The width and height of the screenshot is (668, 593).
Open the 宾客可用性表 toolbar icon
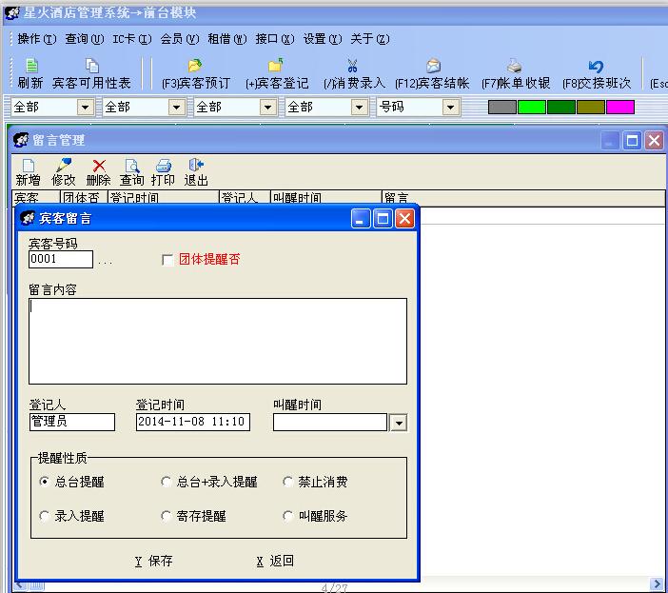tap(91, 66)
